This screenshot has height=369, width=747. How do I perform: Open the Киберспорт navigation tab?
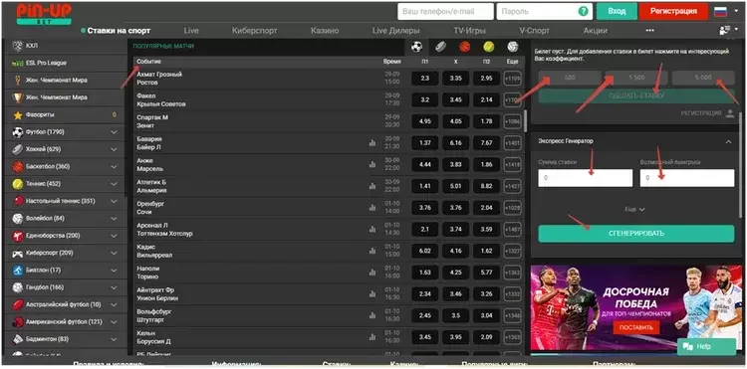point(254,31)
